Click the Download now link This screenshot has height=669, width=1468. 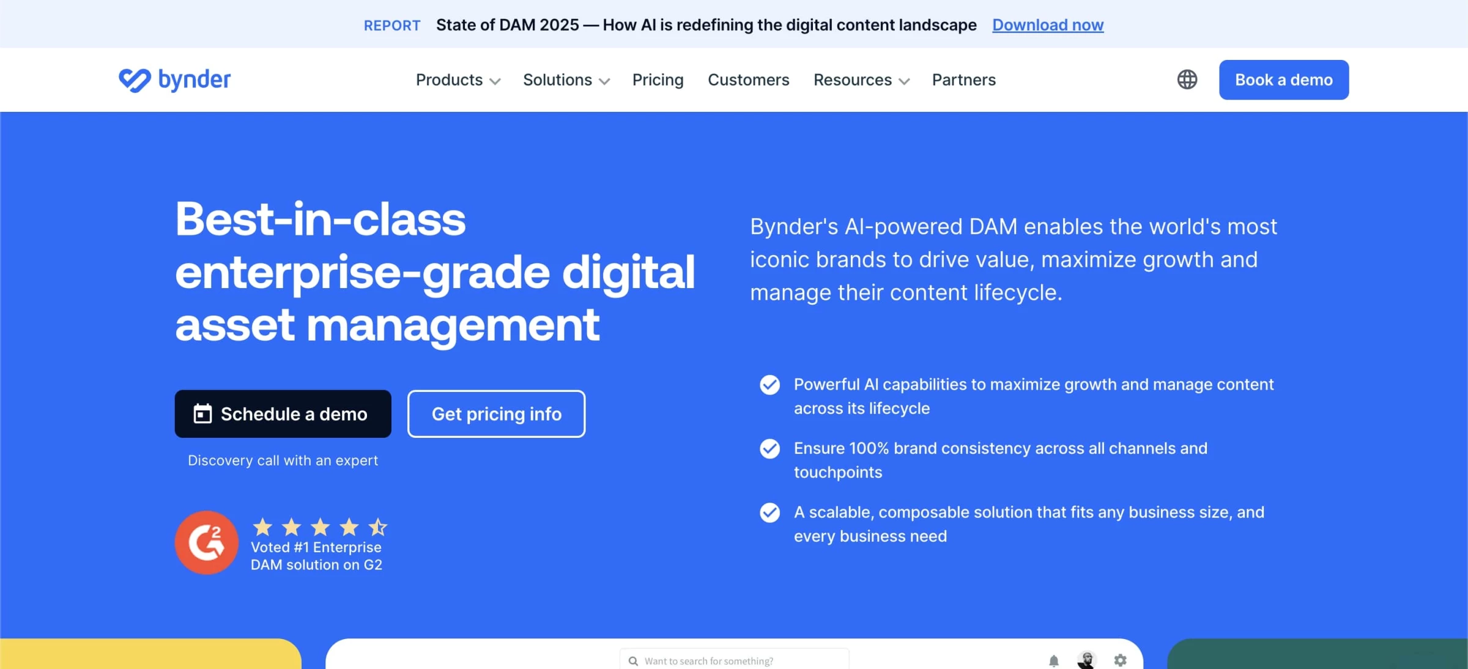coord(1048,25)
